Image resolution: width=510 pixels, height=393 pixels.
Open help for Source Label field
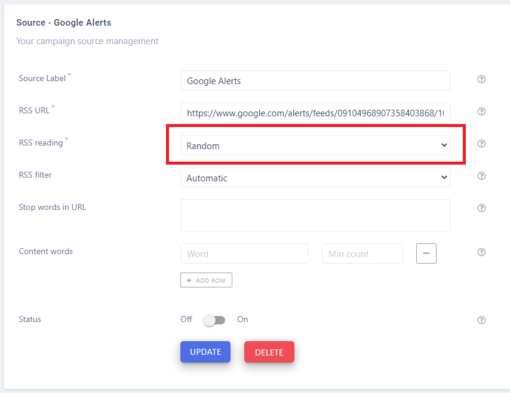pos(481,79)
